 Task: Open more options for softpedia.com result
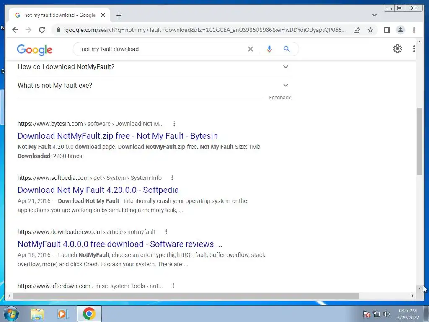coord(172,178)
